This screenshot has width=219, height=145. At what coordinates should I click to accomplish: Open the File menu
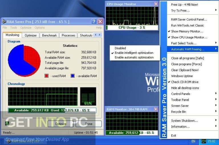[5, 28]
